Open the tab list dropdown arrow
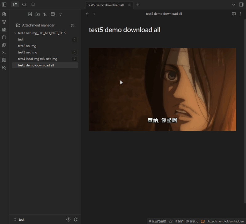The image size is (246, 224). (x=233, y=5)
